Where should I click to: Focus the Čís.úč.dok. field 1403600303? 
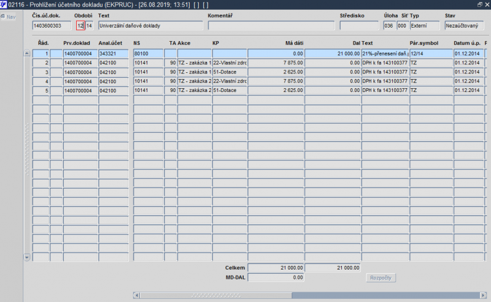[52, 26]
